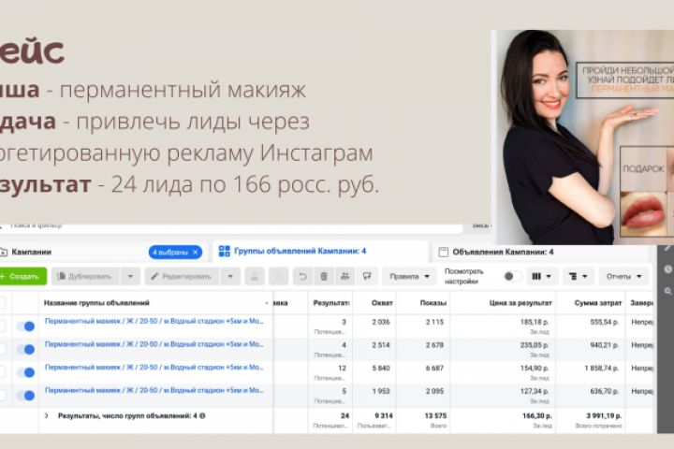Click the Показы column header
Viewport: 674px width, 449px height.
point(432,303)
